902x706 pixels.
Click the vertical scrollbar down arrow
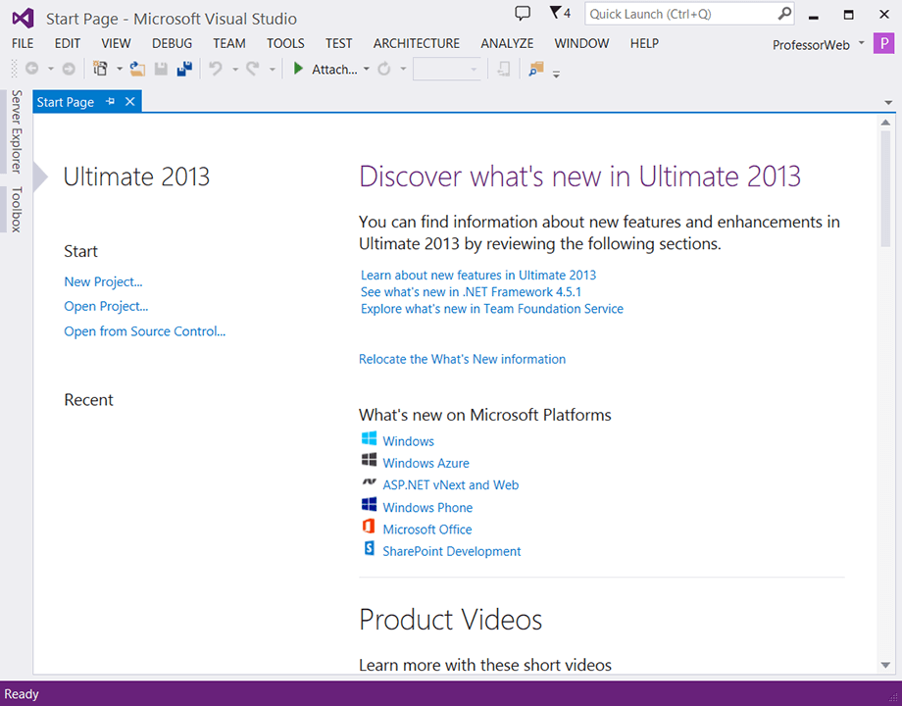click(885, 665)
